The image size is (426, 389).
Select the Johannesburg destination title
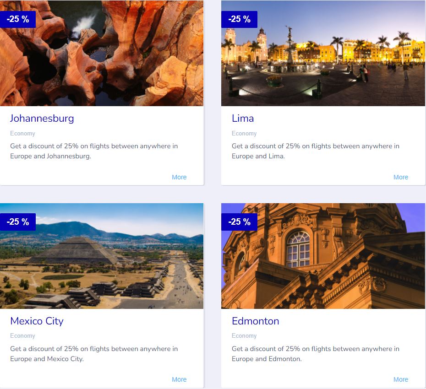[x=42, y=119]
